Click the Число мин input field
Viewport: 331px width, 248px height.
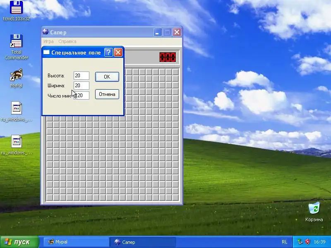(x=82, y=95)
